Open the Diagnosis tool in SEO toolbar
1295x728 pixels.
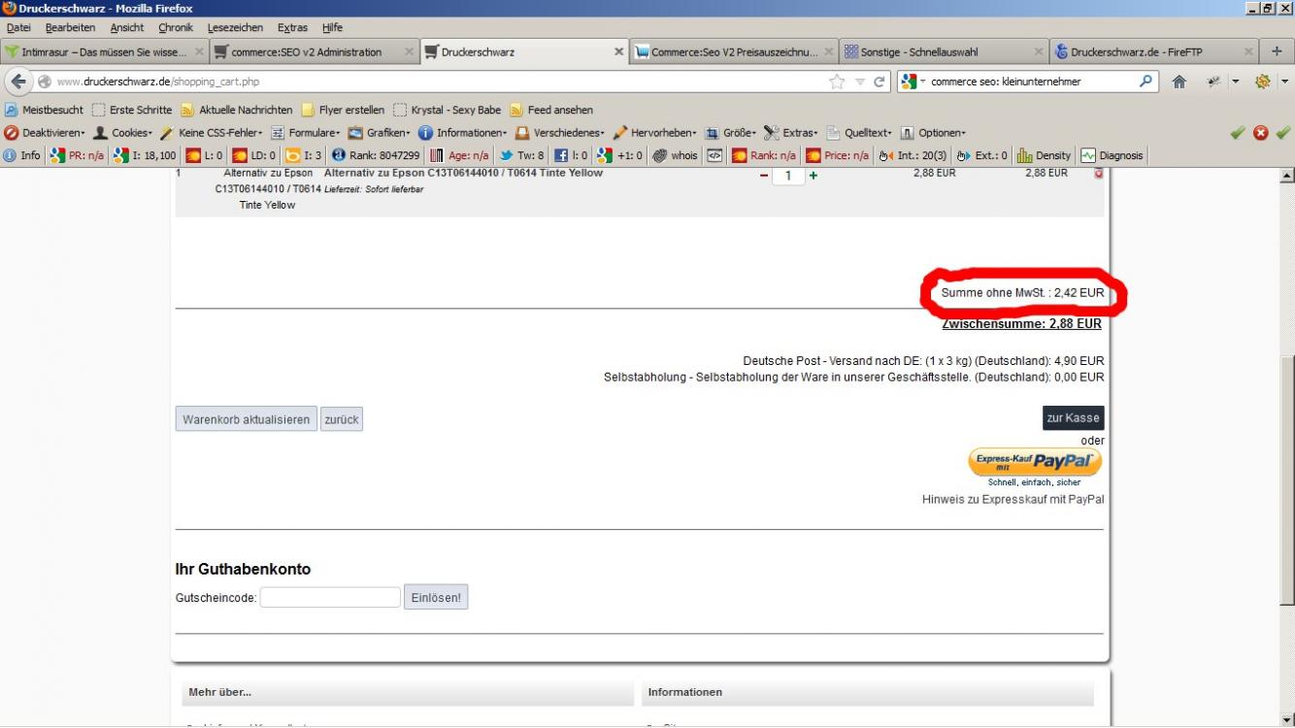click(x=1112, y=155)
